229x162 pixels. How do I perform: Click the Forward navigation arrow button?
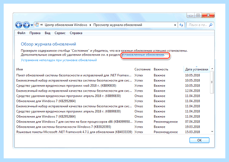tap(26, 25)
